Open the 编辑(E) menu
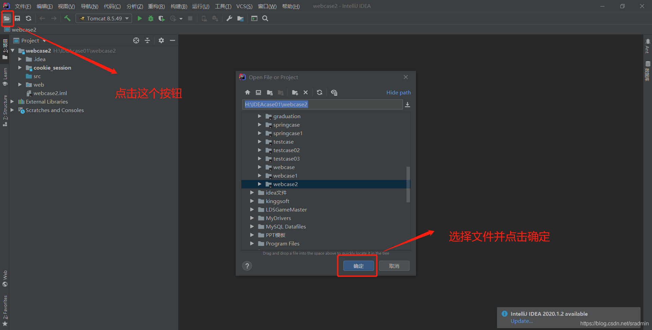 (x=44, y=6)
